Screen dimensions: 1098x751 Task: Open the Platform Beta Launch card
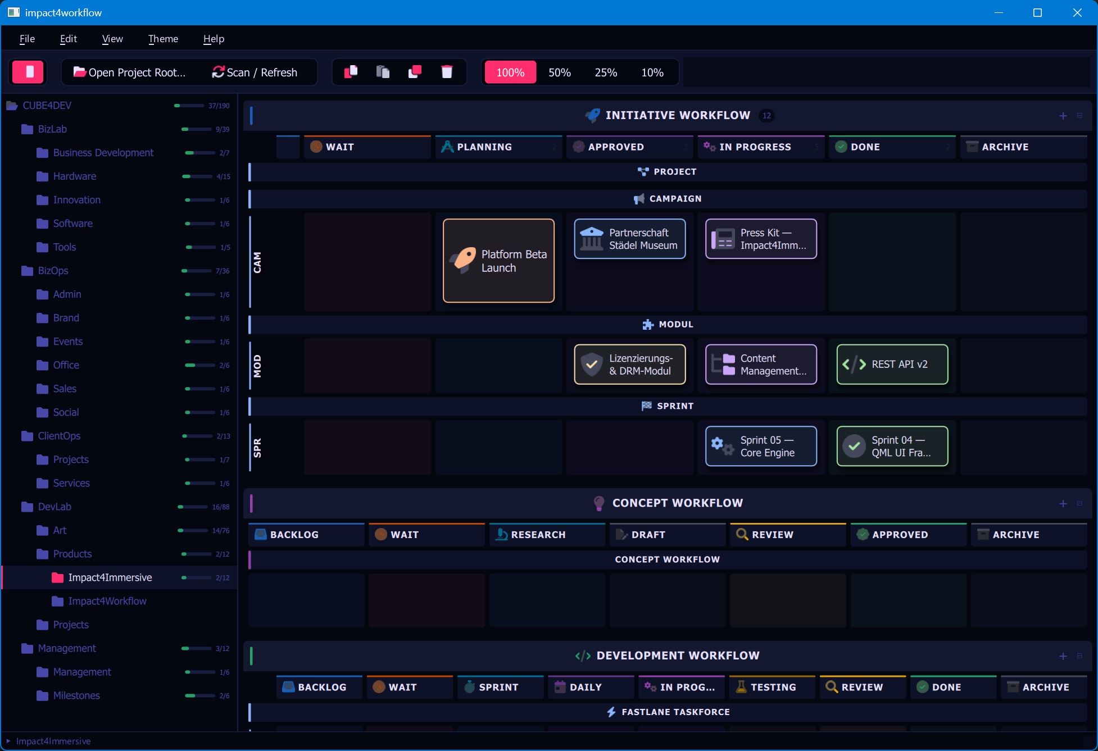498,261
